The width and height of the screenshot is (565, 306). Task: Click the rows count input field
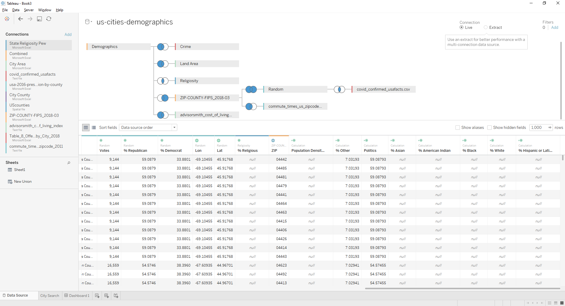tap(538, 128)
